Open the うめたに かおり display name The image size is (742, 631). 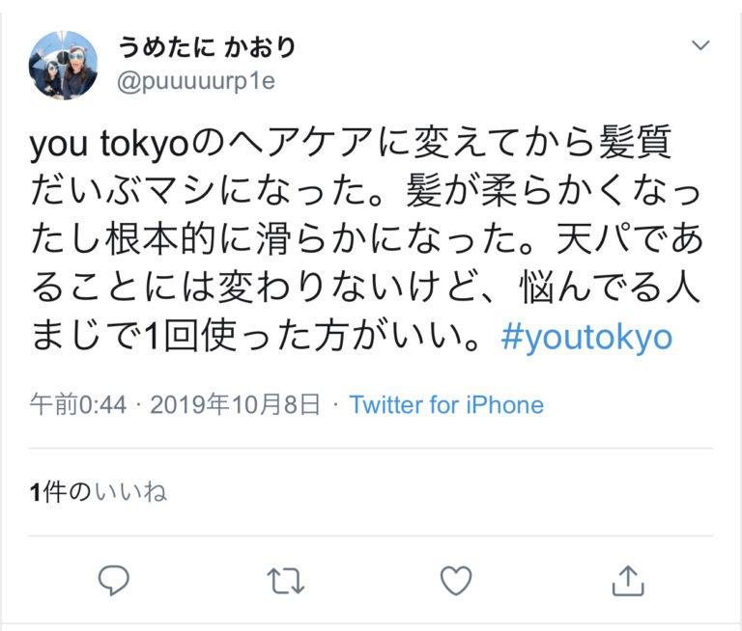[207, 47]
